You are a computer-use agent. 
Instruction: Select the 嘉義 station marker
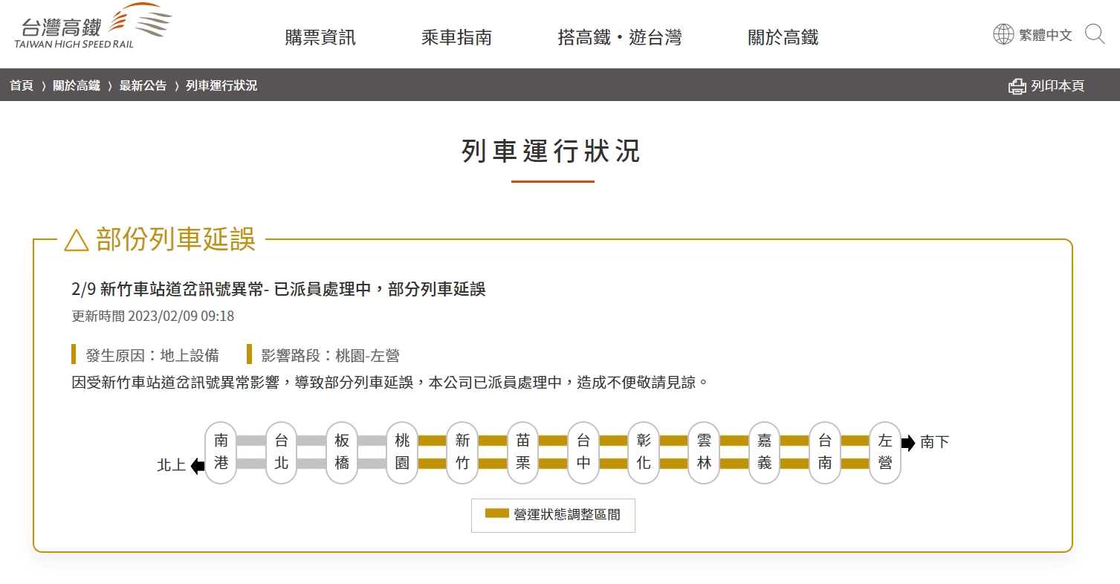coord(765,452)
